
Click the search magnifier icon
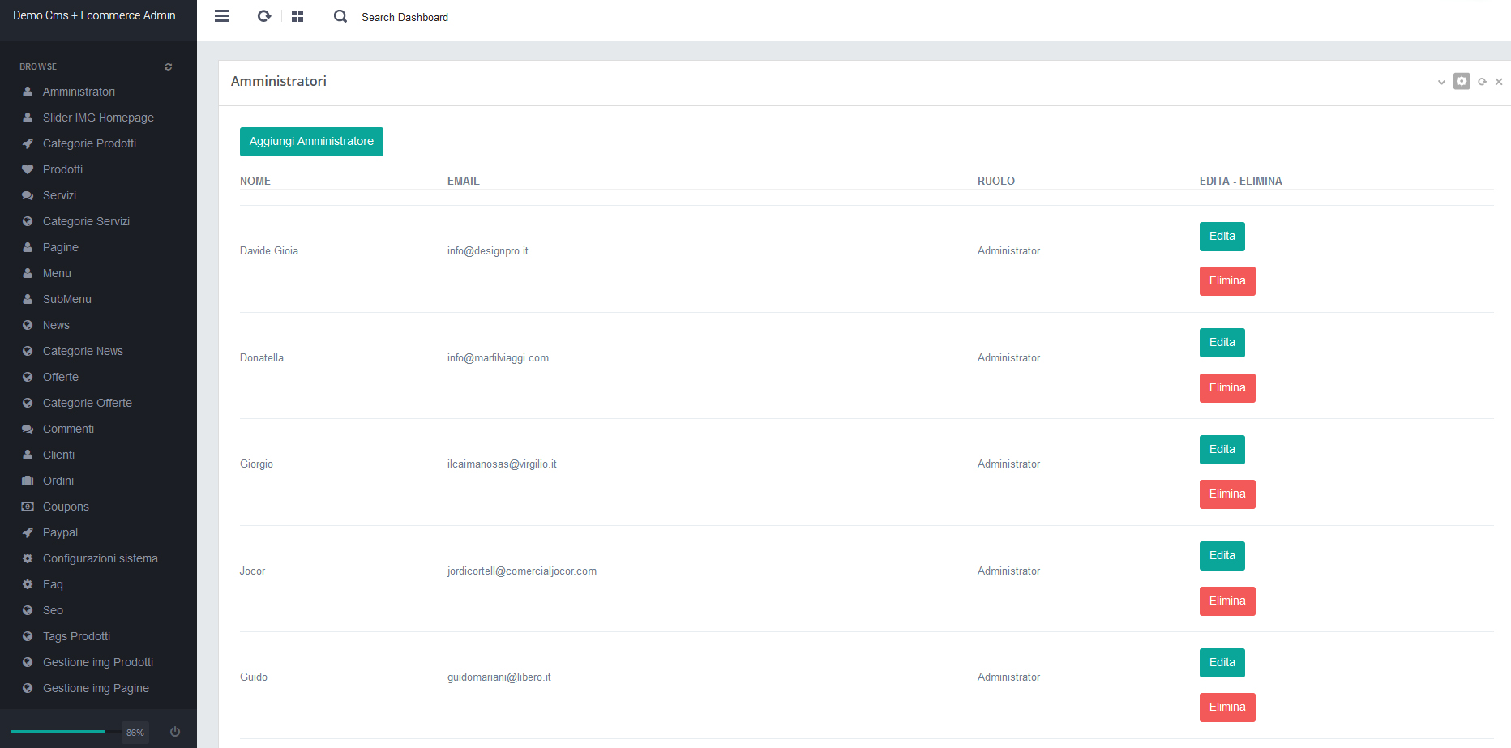[x=340, y=16]
